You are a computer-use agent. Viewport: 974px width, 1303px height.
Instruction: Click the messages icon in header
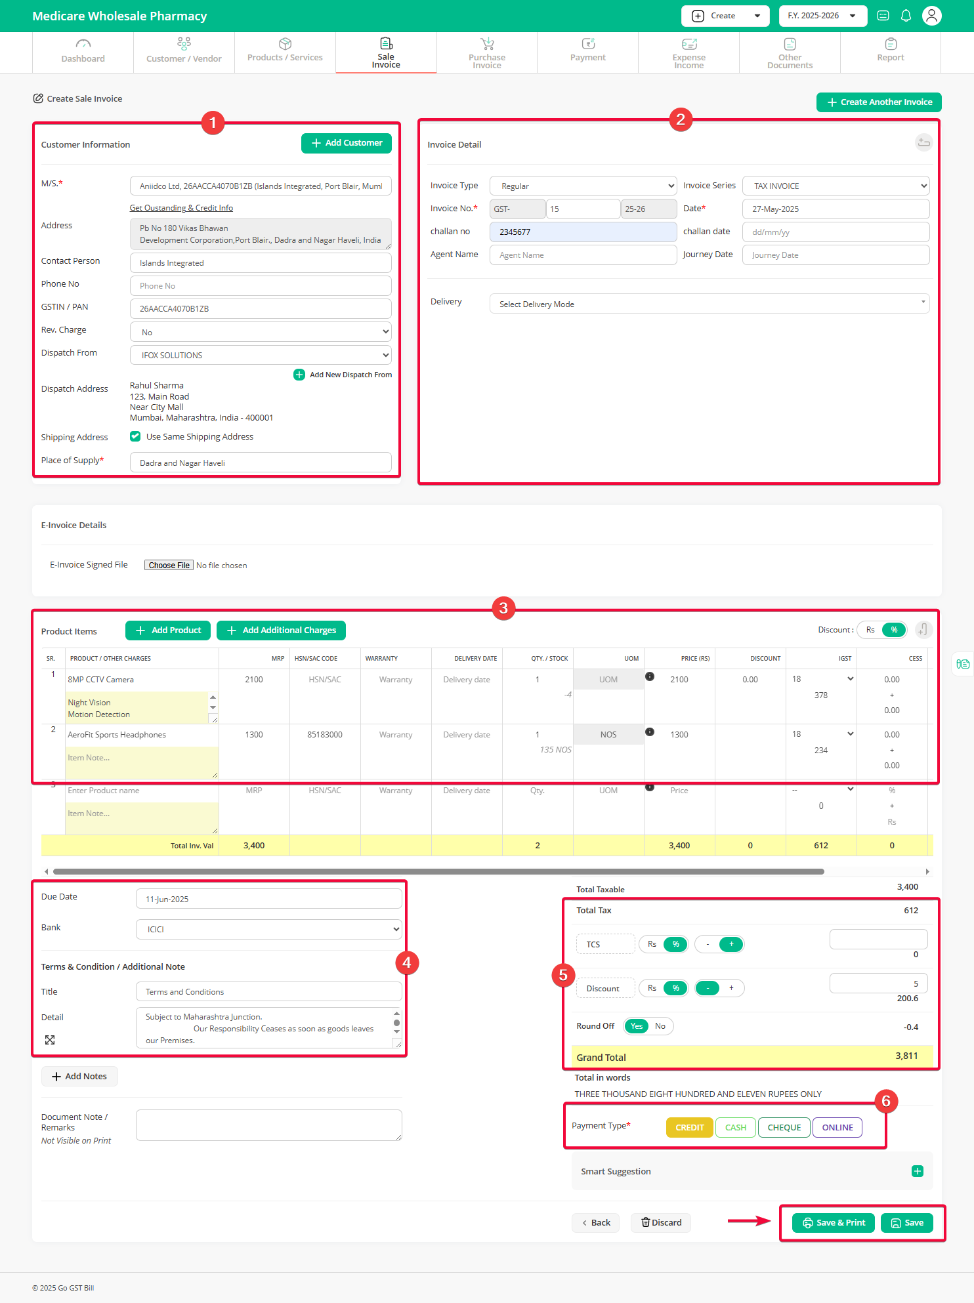tap(883, 16)
